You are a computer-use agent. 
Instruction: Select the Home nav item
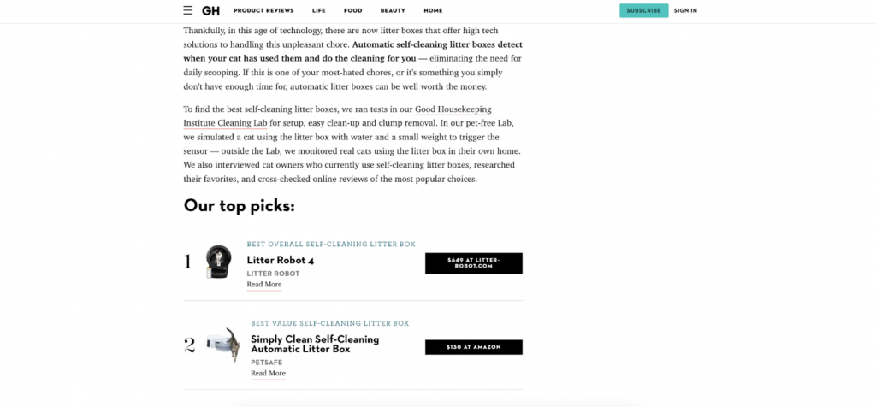coord(433,10)
